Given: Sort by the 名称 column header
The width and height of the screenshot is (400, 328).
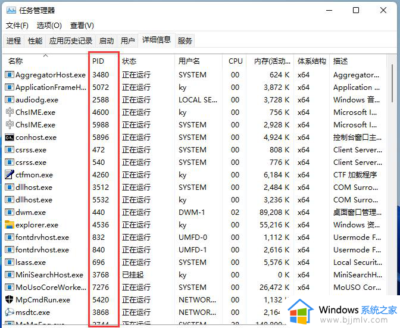Looking at the screenshot, I should (x=45, y=61).
